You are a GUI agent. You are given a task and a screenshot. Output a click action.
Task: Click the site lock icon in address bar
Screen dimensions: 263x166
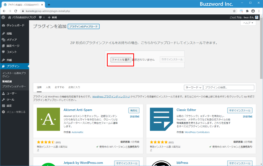tap(23, 11)
